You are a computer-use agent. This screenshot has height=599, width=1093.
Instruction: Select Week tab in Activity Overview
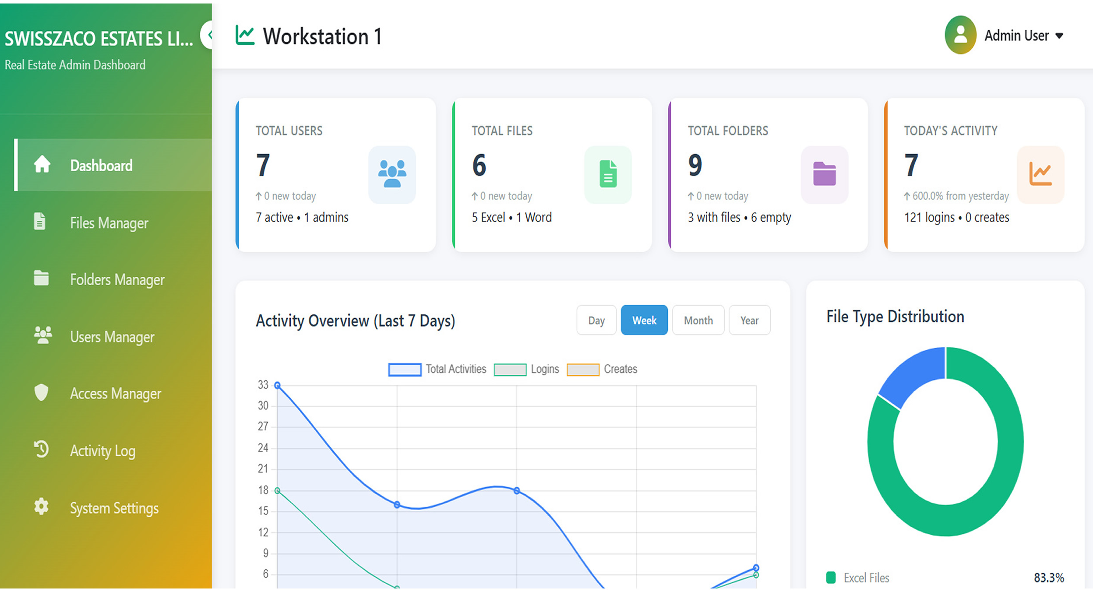pyautogui.click(x=644, y=320)
